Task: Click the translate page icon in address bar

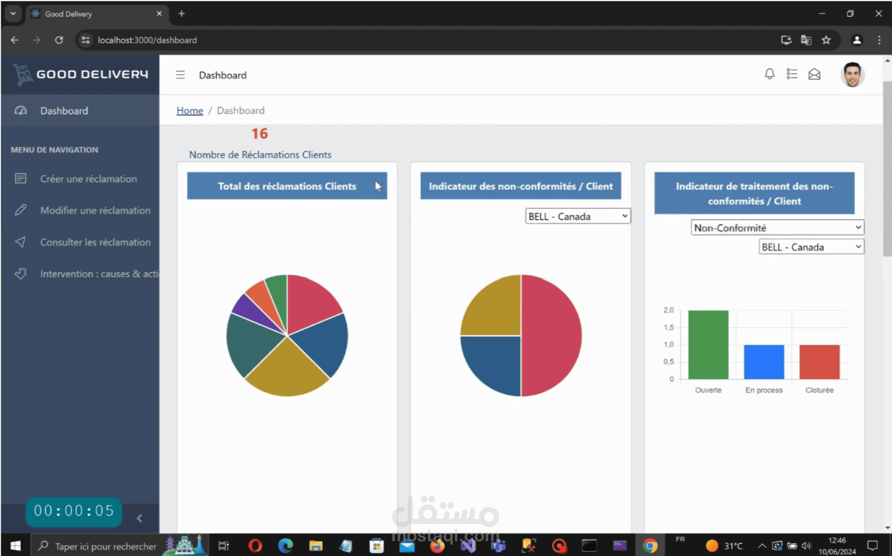Action: 806,40
